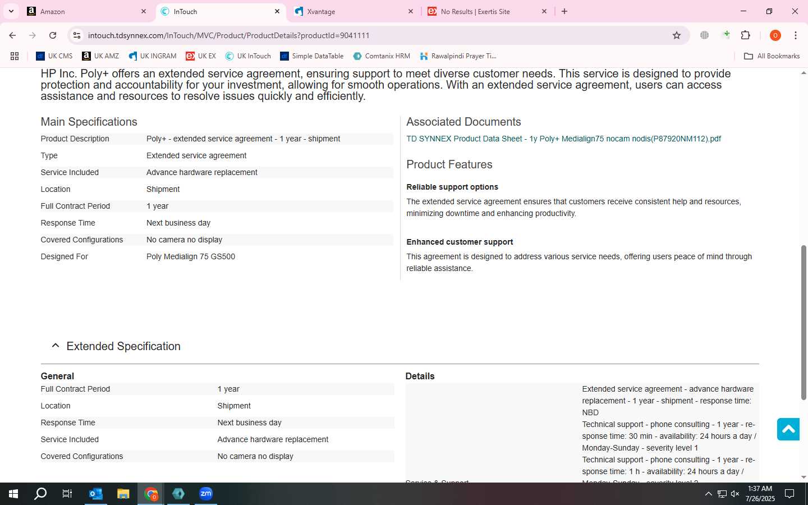This screenshot has width=808, height=505.
Task: Click the browser back arrow
Action: (x=12, y=35)
